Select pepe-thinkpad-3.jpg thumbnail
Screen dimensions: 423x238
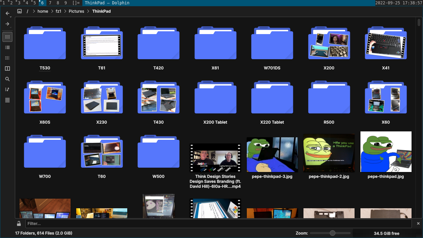(272, 155)
